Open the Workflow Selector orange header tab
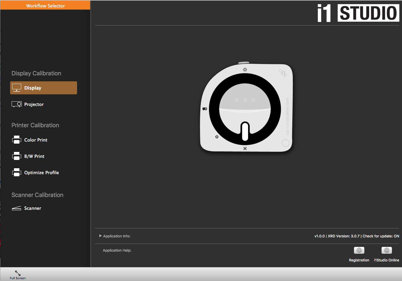The width and height of the screenshot is (402, 281). point(45,6)
